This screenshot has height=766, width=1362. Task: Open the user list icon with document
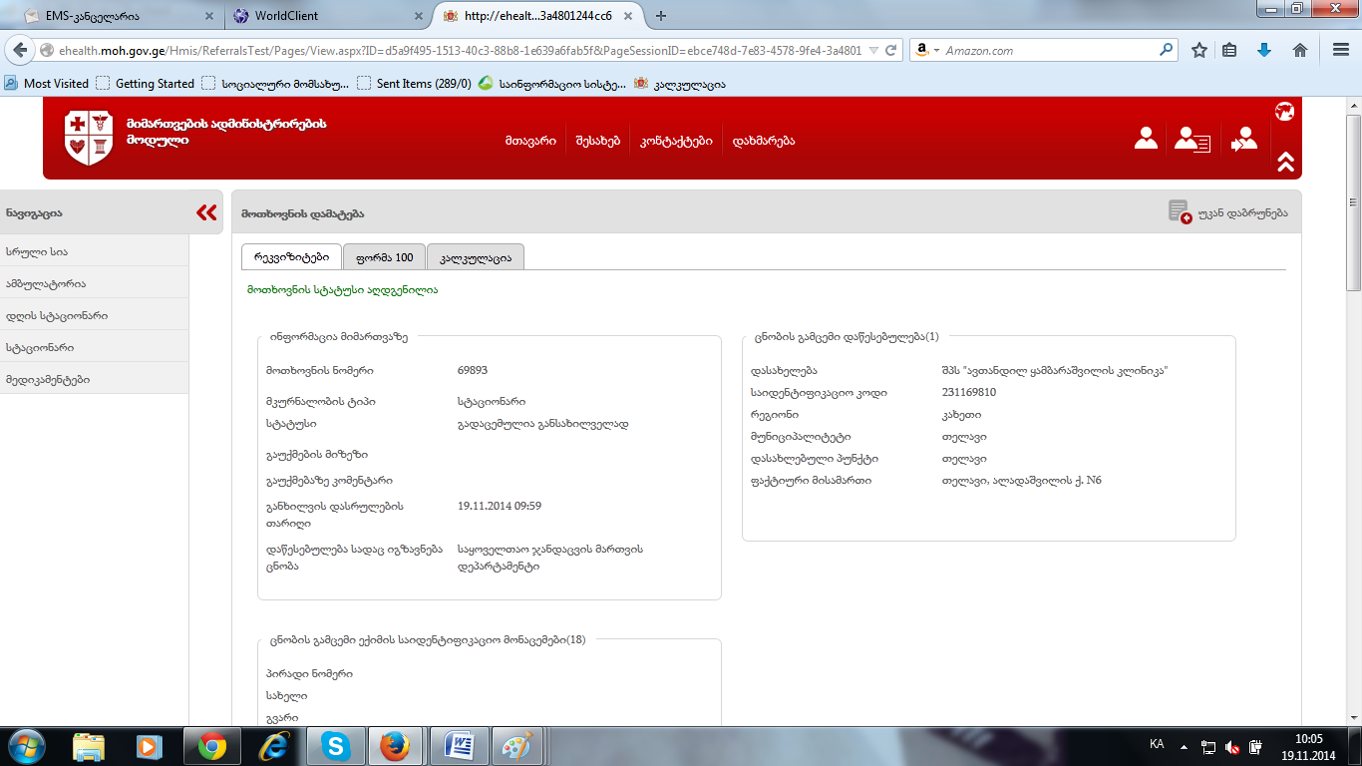click(1192, 140)
